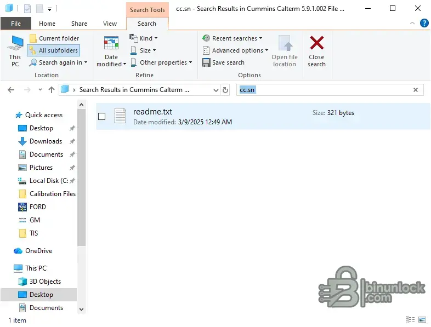Tick checkbox for readme.txt
This screenshot has width=431, height=327.
click(101, 117)
